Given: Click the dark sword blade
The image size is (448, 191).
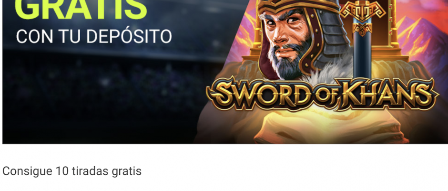Looking at the screenshot, I should (x=362, y=56).
